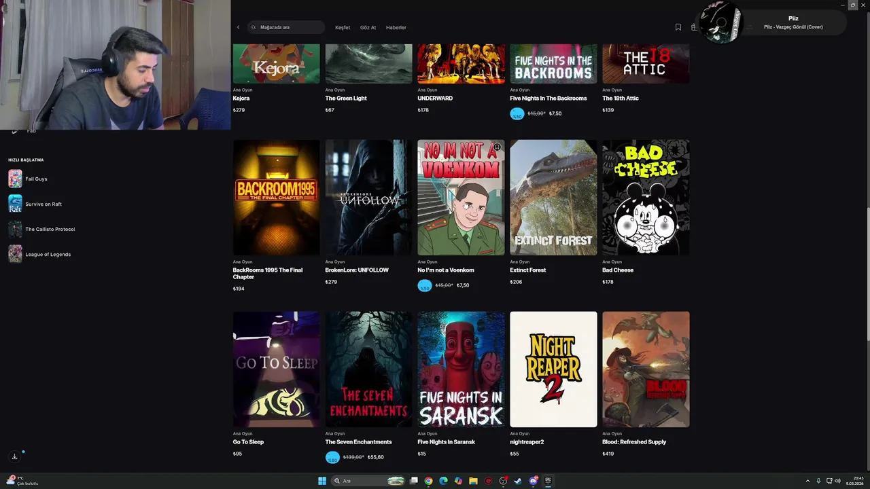This screenshot has height=489, width=870.
Task: Click microphone icon in system tray
Action: coord(818,481)
